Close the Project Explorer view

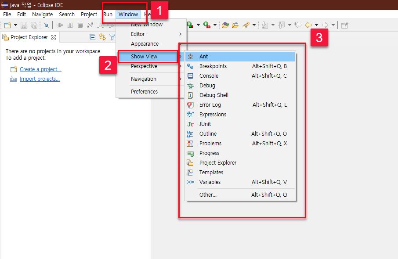click(x=54, y=37)
